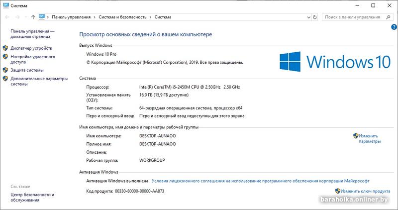Open Настройка удаленного доступа
Image resolution: width=398 pixels, height=210 pixels.
(x=33, y=59)
